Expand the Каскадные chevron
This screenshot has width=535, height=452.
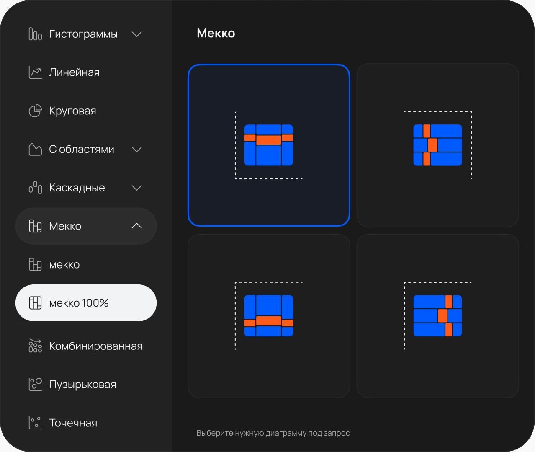click(137, 188)
